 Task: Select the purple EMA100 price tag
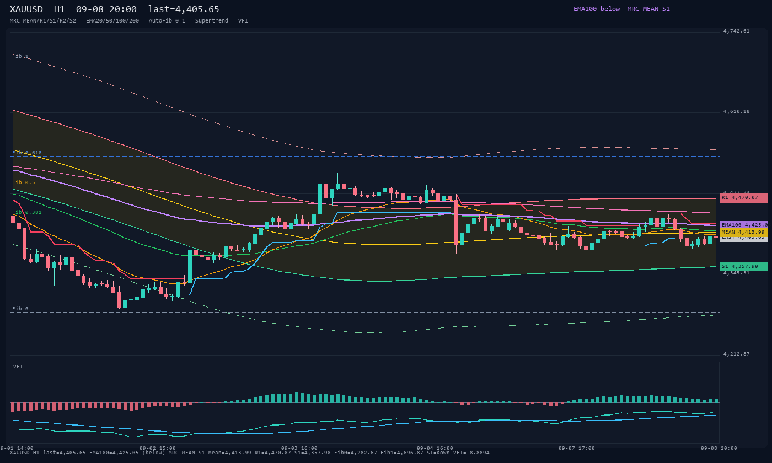click(744, 225)
